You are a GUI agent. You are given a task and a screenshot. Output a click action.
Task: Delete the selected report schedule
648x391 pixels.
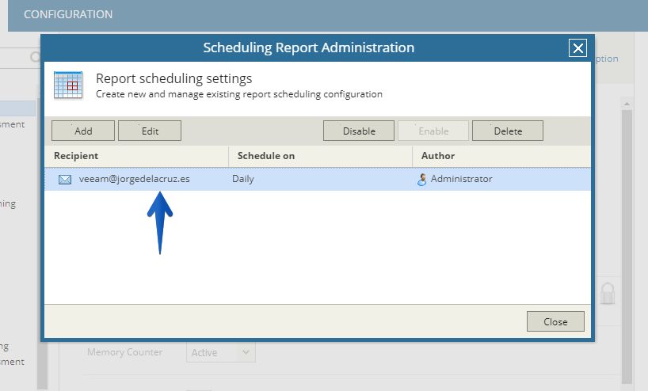(508, 131)
